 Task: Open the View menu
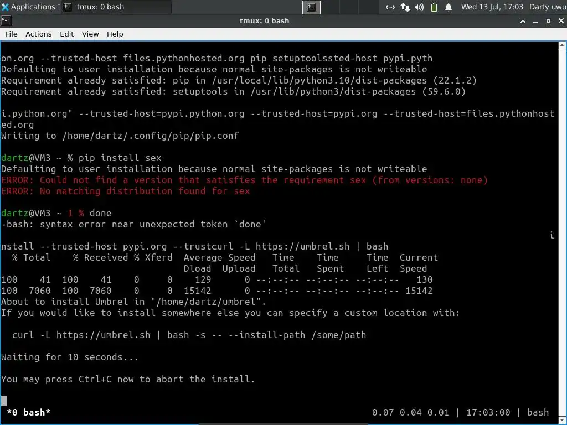90,34
